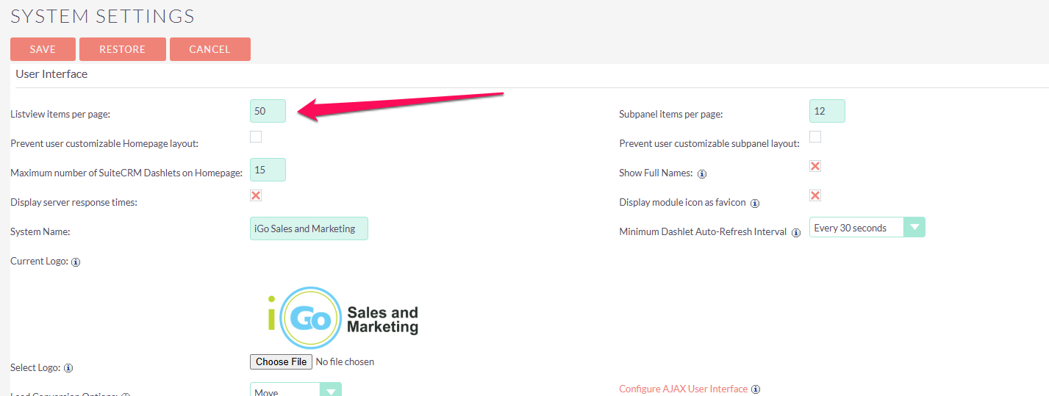The image size is (1049, 396).
Task: Disable Display server response times checkbox
Action: pos(256,195)
